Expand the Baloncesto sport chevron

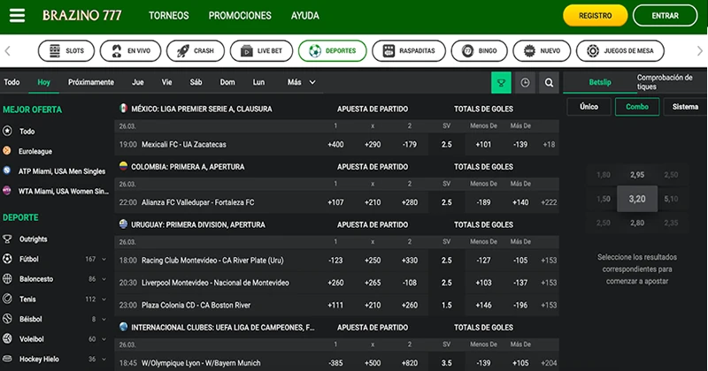point(104,279)
